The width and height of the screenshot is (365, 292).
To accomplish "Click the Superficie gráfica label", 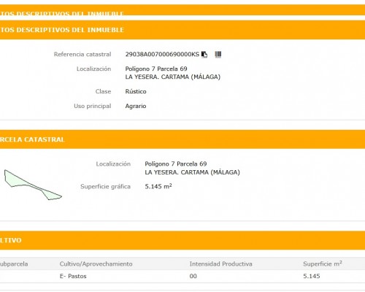I will (x=105, y=187).
